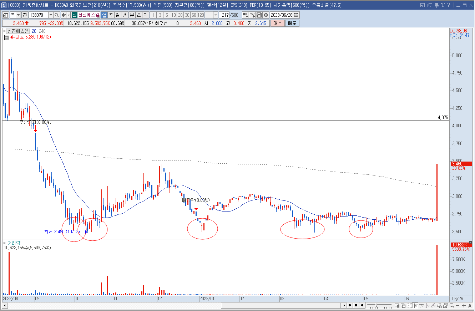The width and height of the screenshot is (475, 311).
Task: Click the add chart window icon
Action: [x=397, y=305]
